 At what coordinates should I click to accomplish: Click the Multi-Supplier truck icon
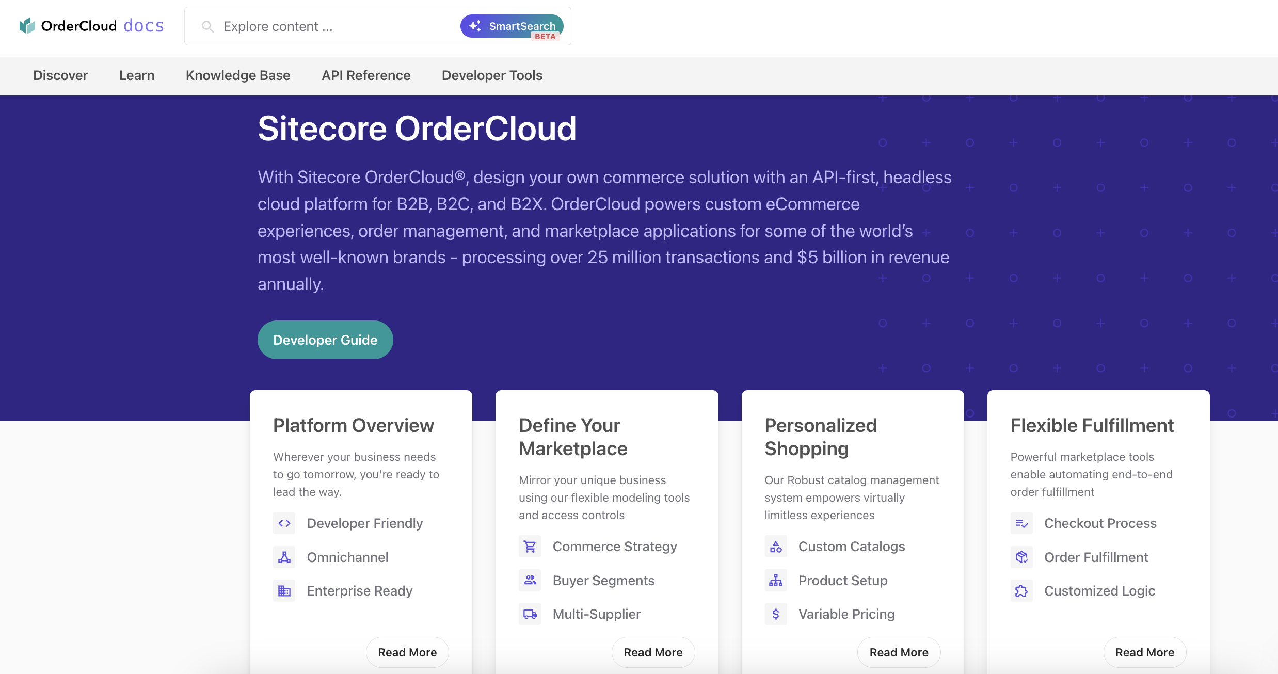[530, 614]
